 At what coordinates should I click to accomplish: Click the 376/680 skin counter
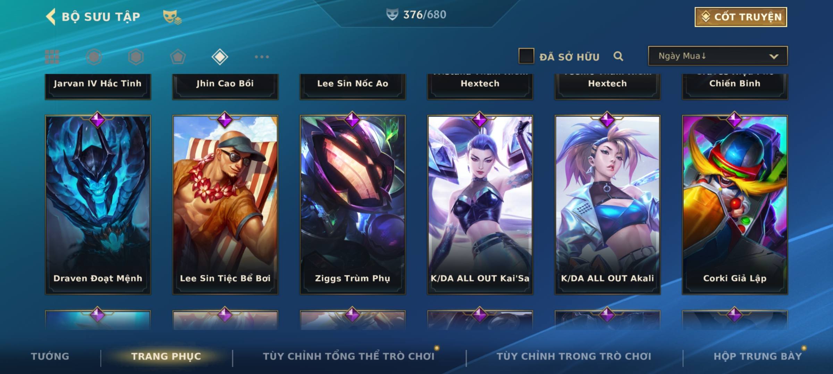[x=416, y=15]
